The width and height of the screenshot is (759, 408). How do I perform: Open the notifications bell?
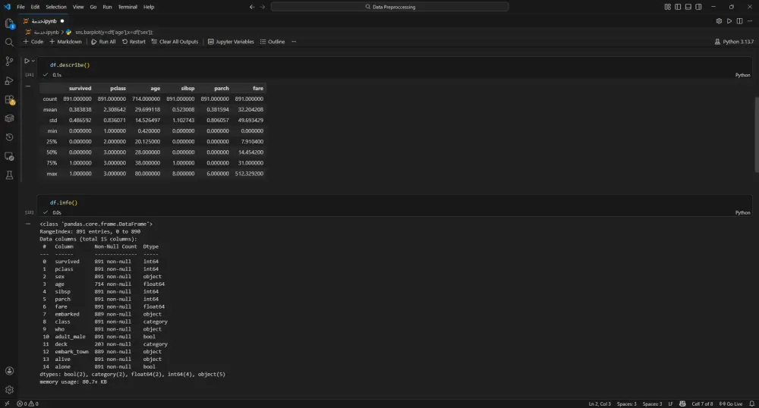point(751,403)
